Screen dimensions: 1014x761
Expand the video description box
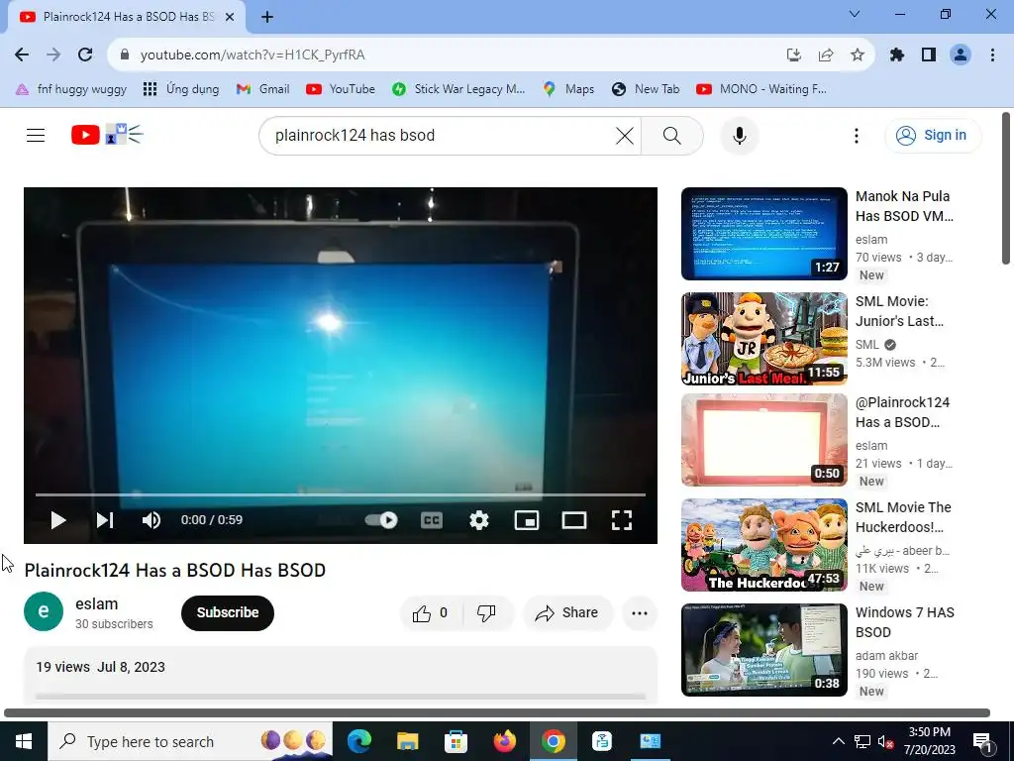point(341,674)
